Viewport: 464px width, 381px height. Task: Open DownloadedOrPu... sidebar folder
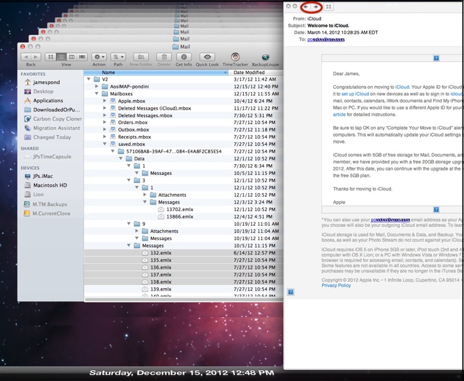[x=57, y=110]
